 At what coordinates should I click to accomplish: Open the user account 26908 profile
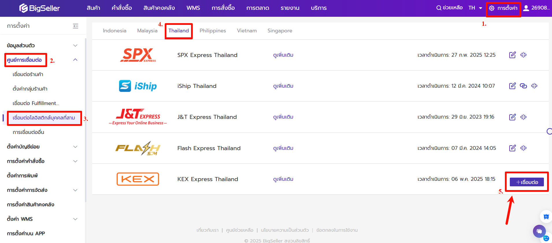(x=536, y=8)
